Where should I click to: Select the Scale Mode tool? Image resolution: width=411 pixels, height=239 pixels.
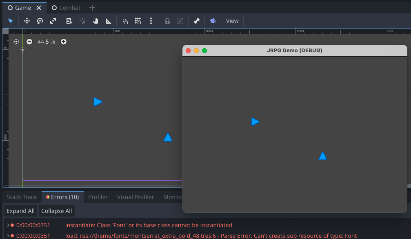(x=53, y=20)
